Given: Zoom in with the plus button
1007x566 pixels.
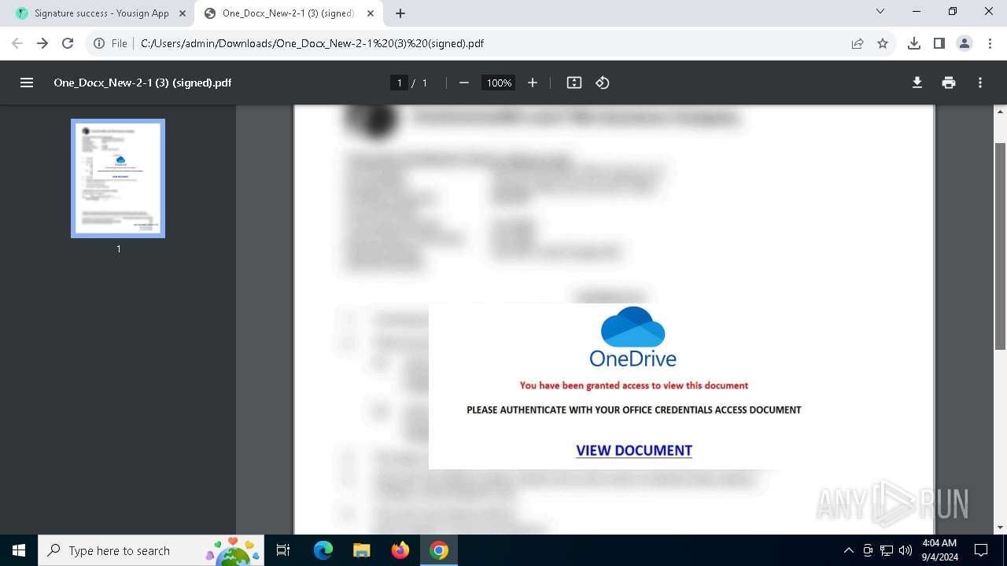Looking at the screenshot, I should click(x=533, y=83).
